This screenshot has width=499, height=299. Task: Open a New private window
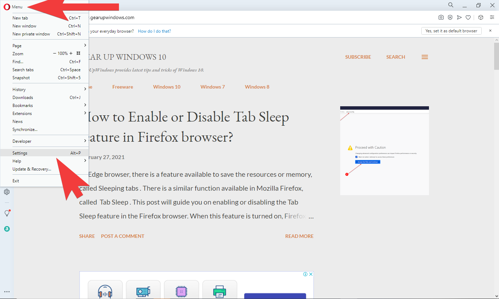pos(44,34)
